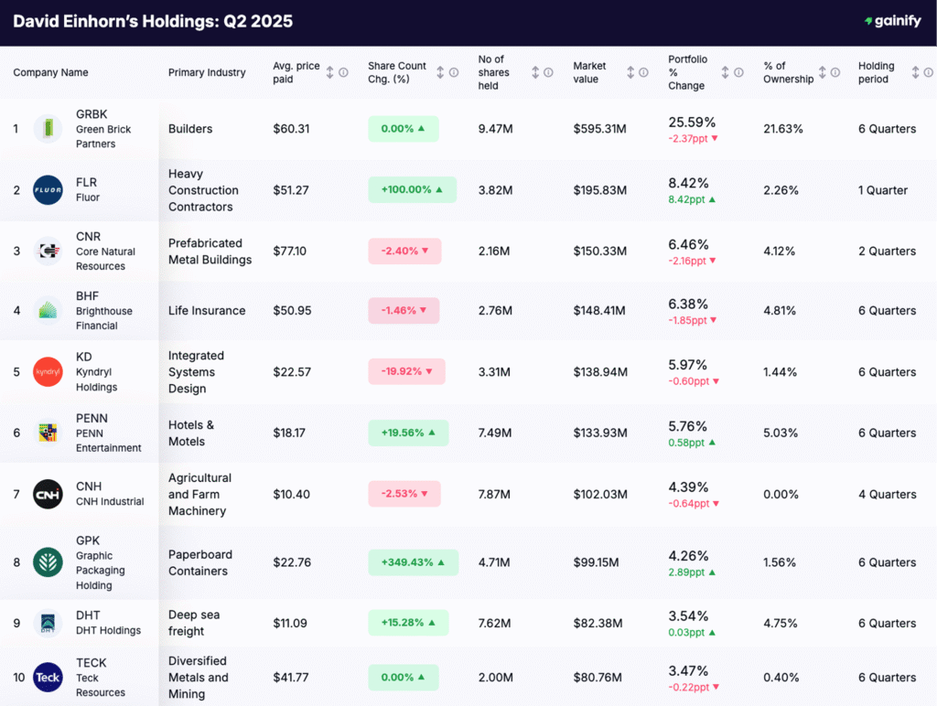Screen dimensions: 937x706
Task: Click the +19.56% share change badge
Action: [x=408, y=433]
